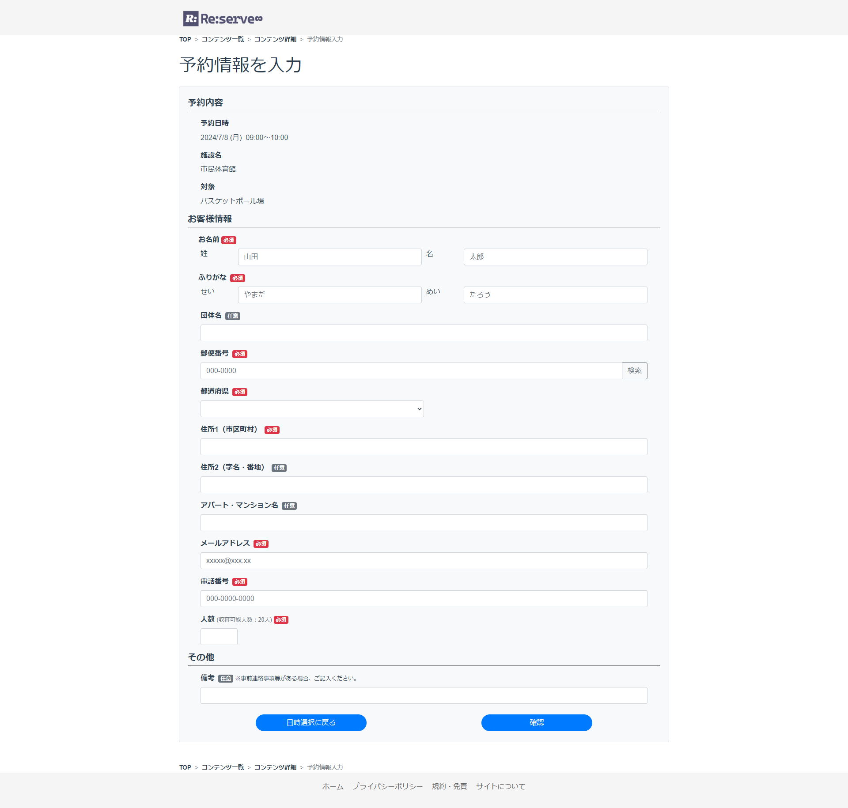This screenshot has height=808, width=848.
Task: Click the Re:serve logo in header
Action: pos(223,19)
